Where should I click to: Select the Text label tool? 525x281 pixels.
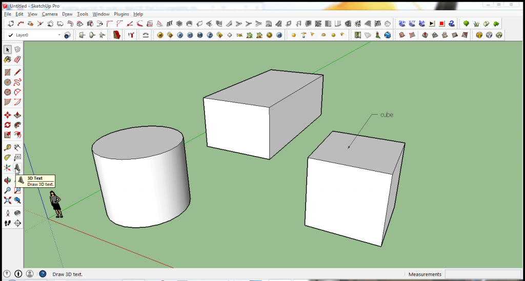pyautogui.click(x=17, y=157)
